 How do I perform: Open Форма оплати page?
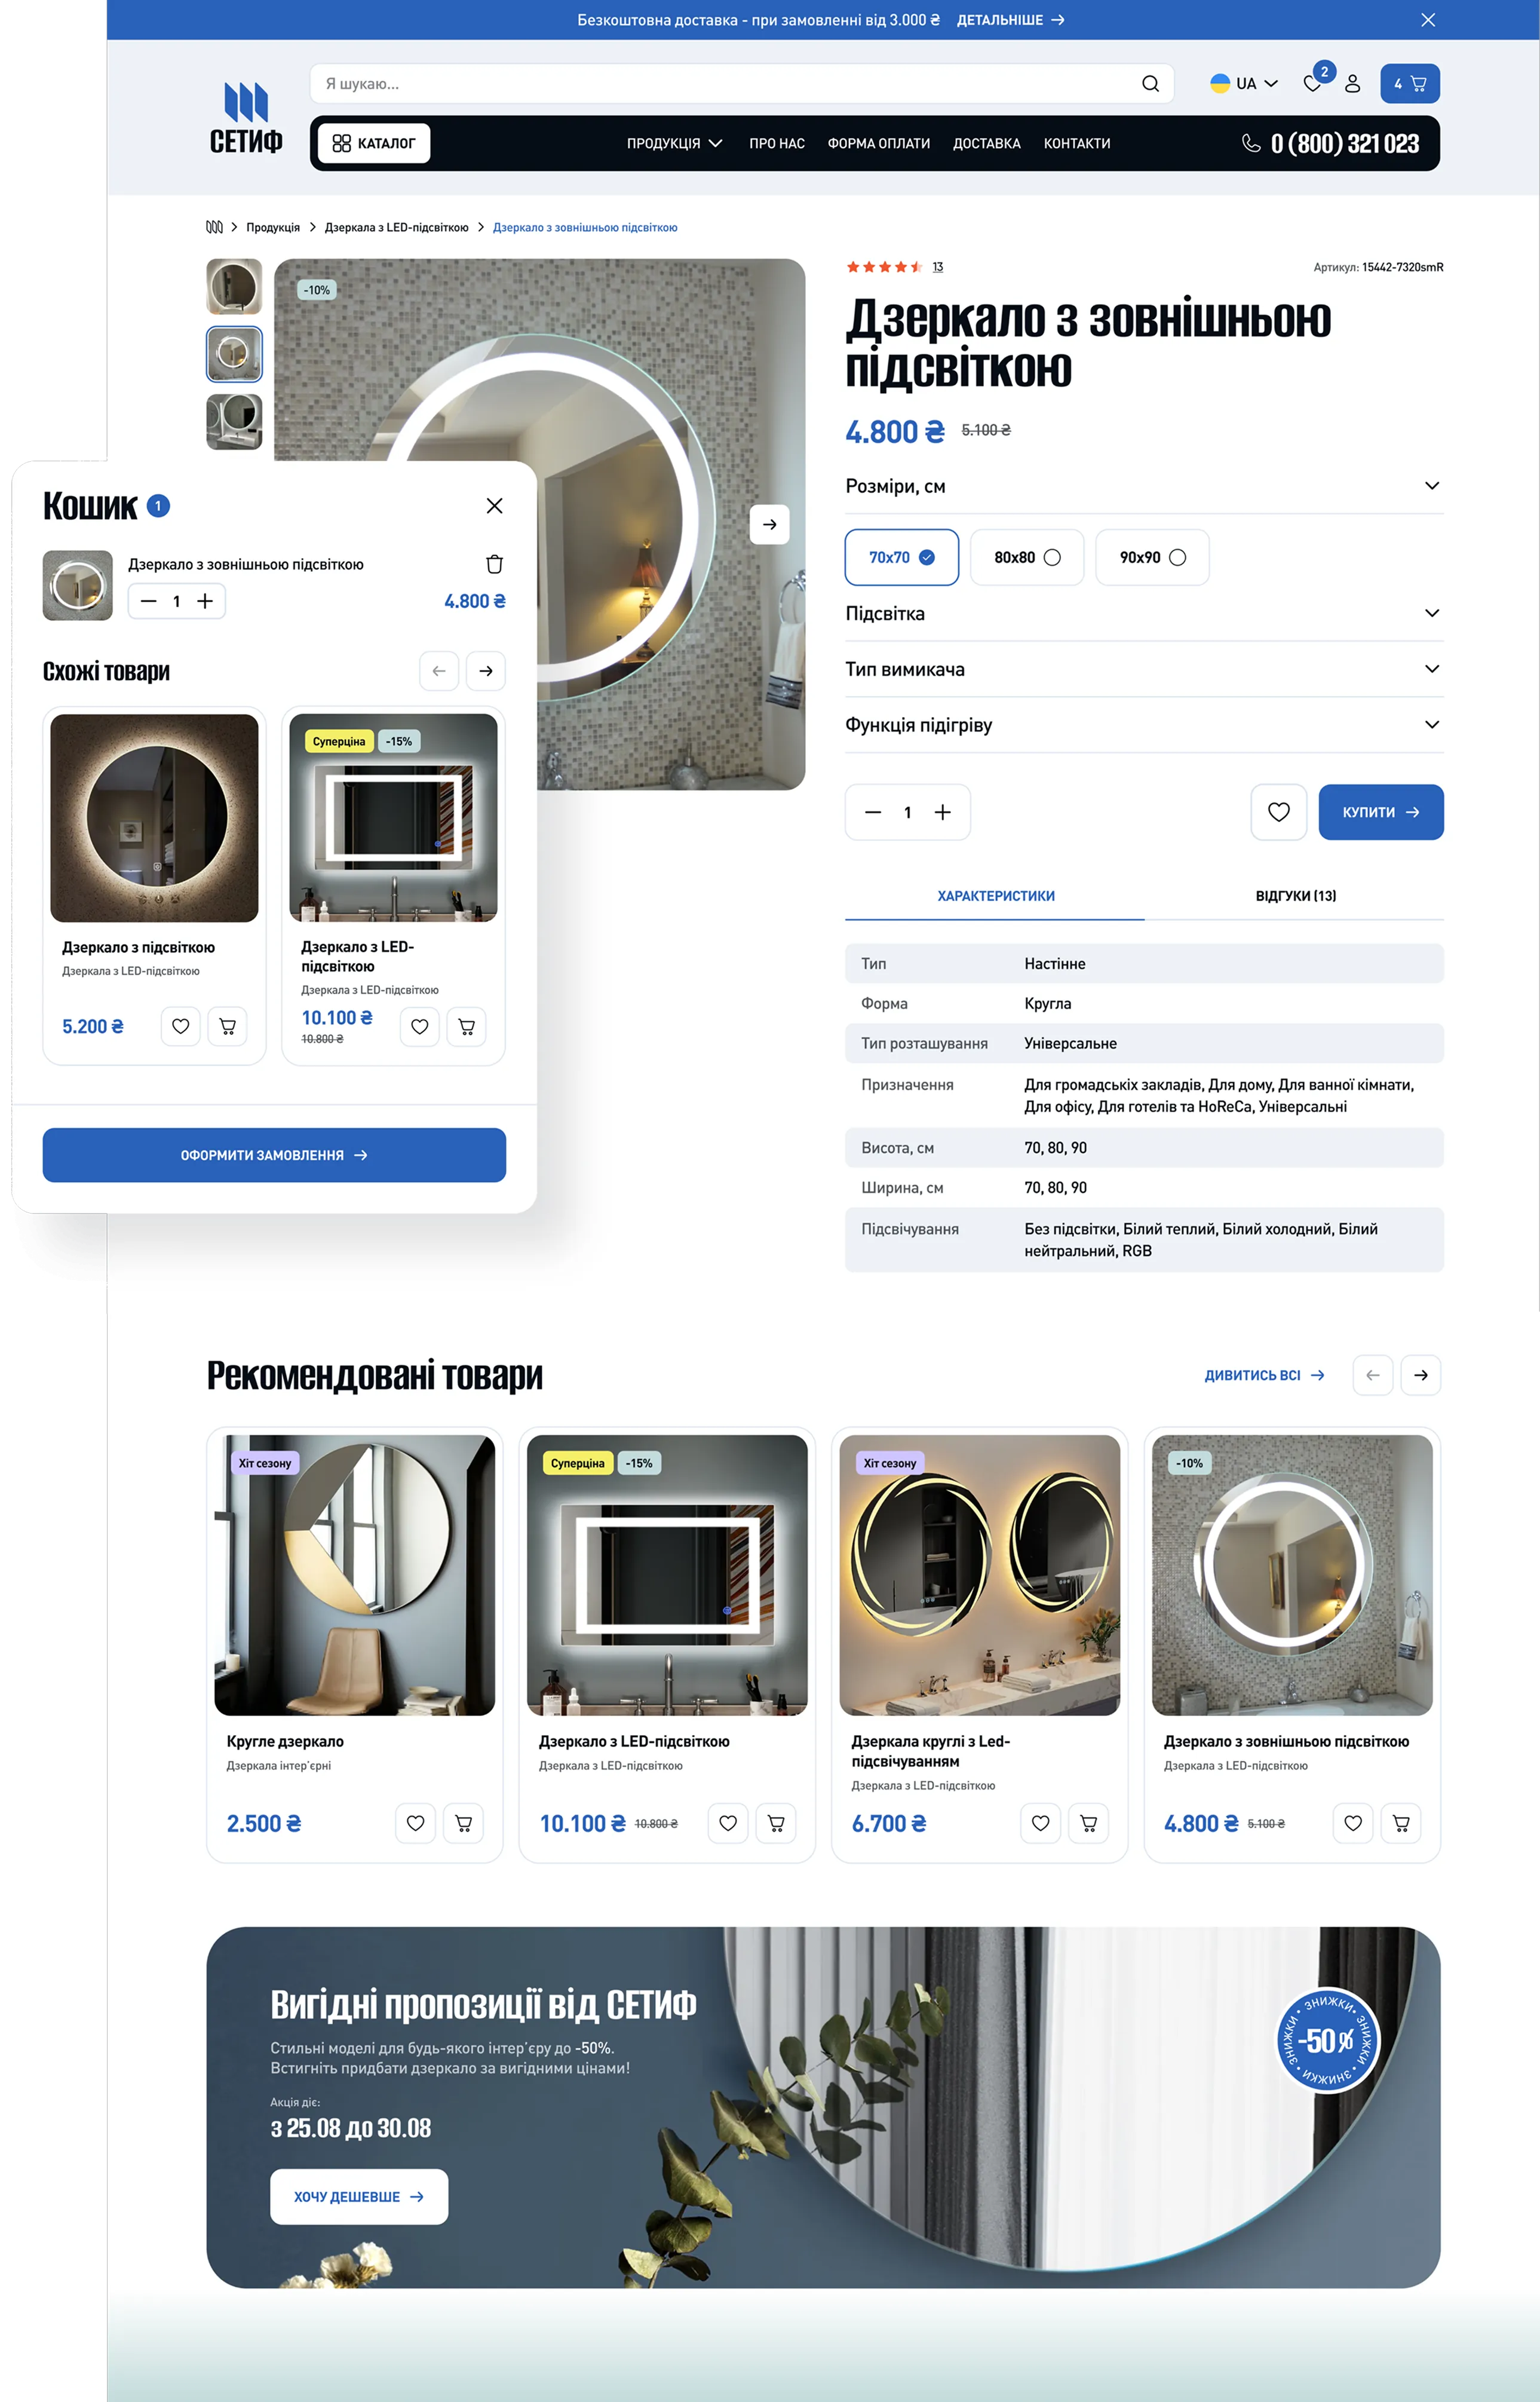click(x=879, y=143)
